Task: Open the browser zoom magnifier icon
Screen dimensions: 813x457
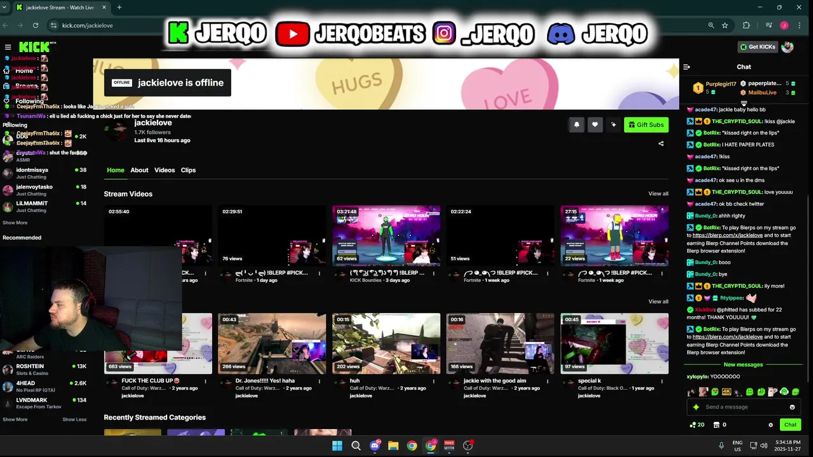Action: point(711,25)
